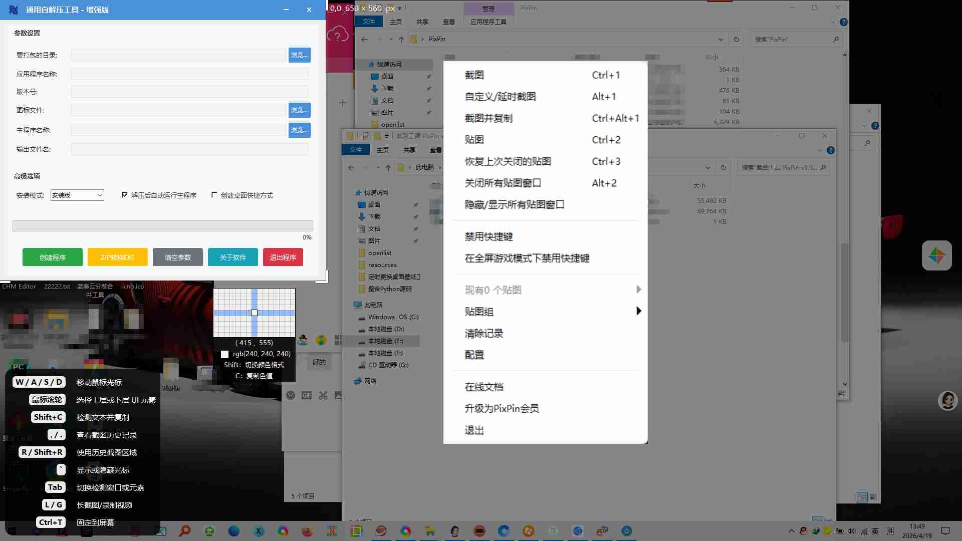Select 截图并复制 in the context menu
This screenshot has width=962, height=541.
coord(489,118)
